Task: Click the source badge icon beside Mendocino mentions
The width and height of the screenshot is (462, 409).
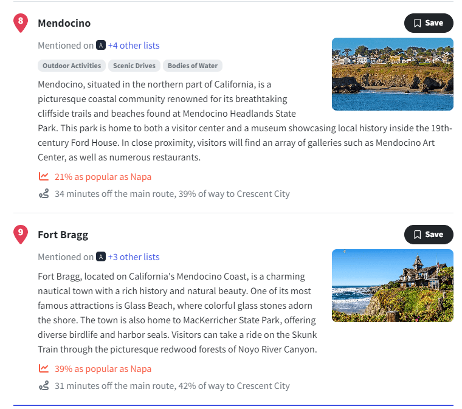Action: point(101,46)
